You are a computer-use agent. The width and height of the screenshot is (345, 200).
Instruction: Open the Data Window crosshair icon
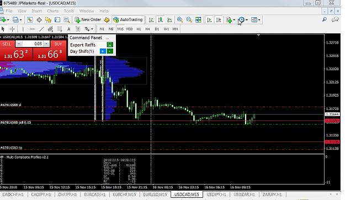(x=39, y=20)
